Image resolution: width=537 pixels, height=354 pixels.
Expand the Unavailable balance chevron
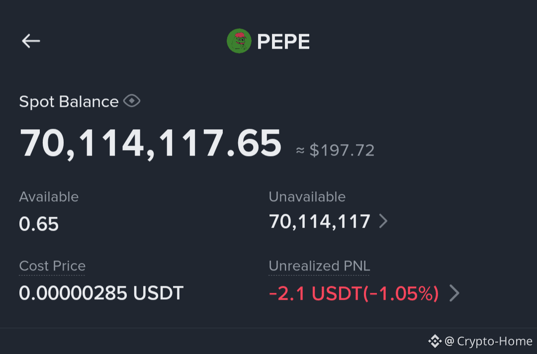[383, 221]
